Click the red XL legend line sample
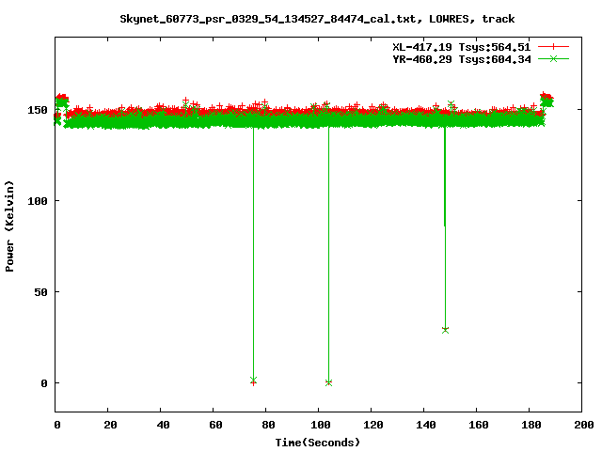The height and width of the screenshot is (451, 602). pyautogui.click(x=553, y=47)
